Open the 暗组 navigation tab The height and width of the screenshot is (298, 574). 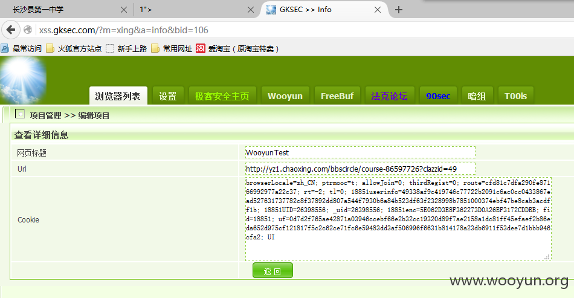tap(477, 96)
